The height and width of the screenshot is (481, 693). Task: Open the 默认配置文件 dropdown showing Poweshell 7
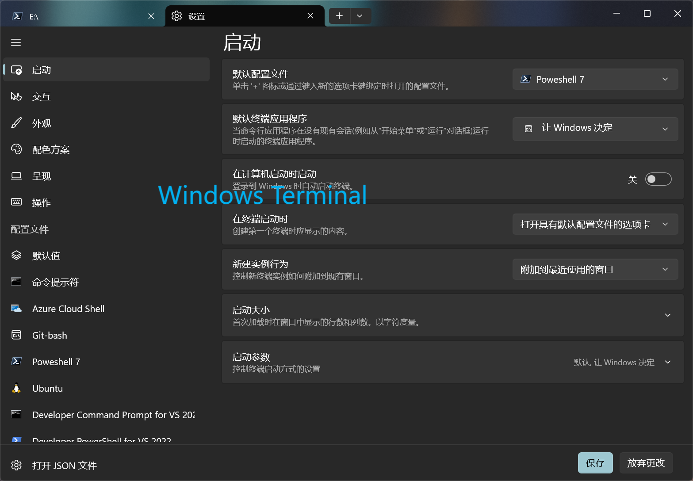tap(595, 79)
